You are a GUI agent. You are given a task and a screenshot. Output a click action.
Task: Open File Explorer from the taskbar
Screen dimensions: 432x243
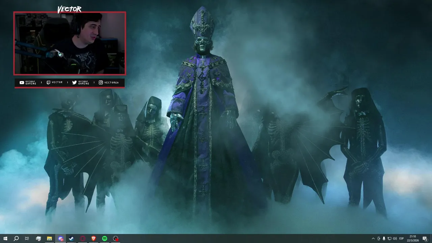[49, 239]
